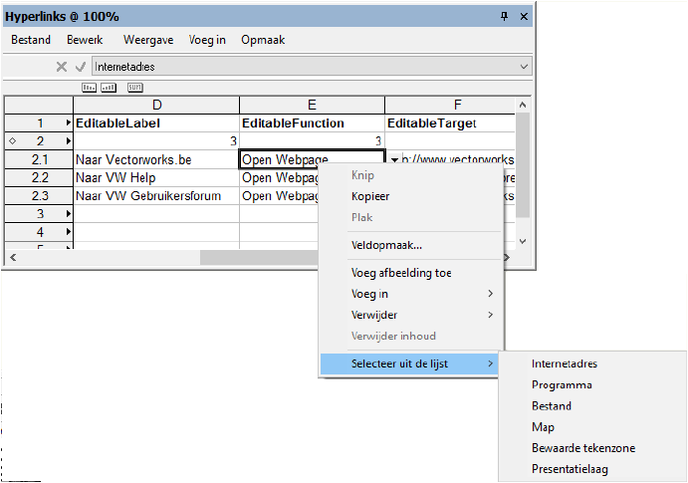Select row header 2.2

coord(39,177)
